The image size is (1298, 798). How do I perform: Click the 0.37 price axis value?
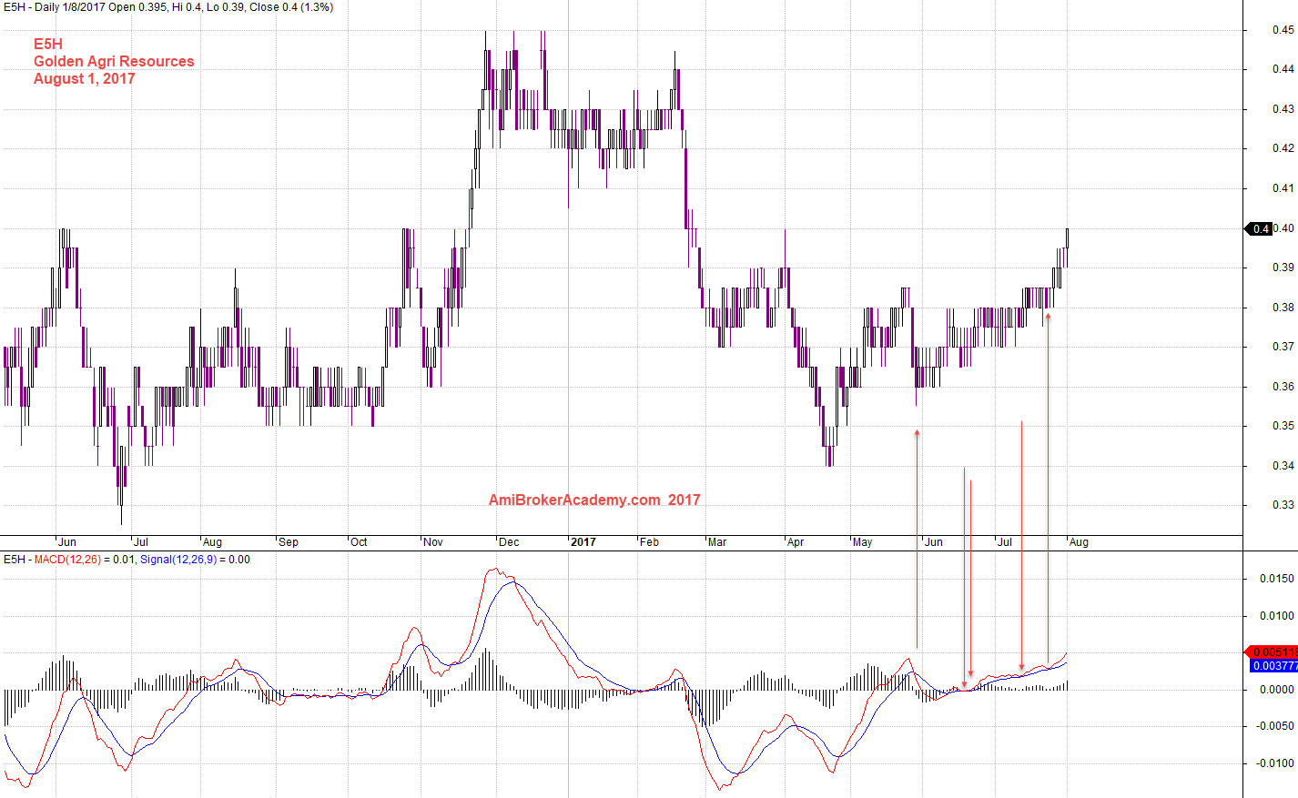[1283, 347]
